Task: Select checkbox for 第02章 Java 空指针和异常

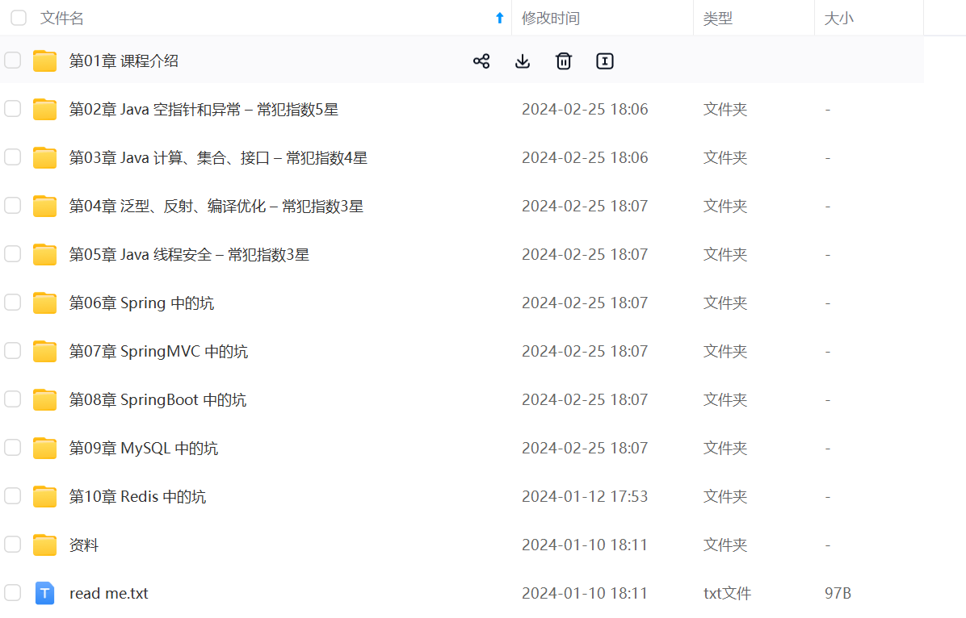Action: tap(12, 109)
